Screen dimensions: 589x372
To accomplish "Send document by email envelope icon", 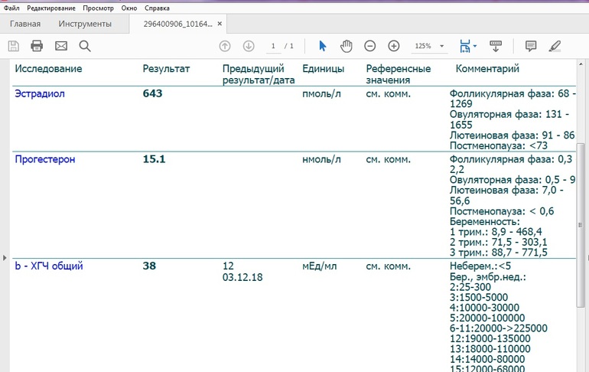I will coord(61,46).
